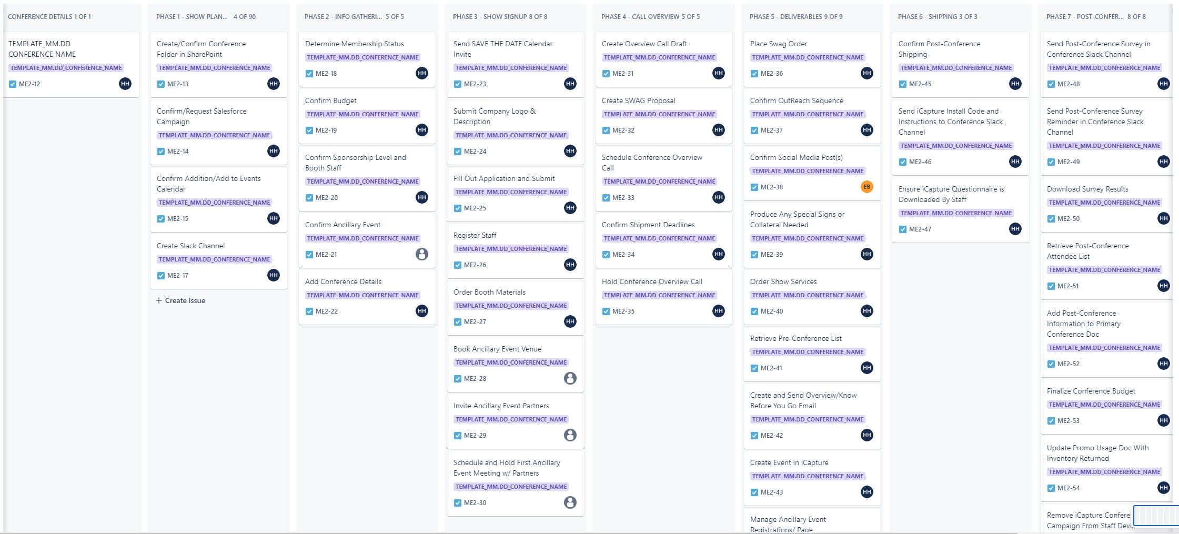This screenshot has width=1179, height=534.
Task: Click issue key ME2-27
Action: tap(475, 322)
